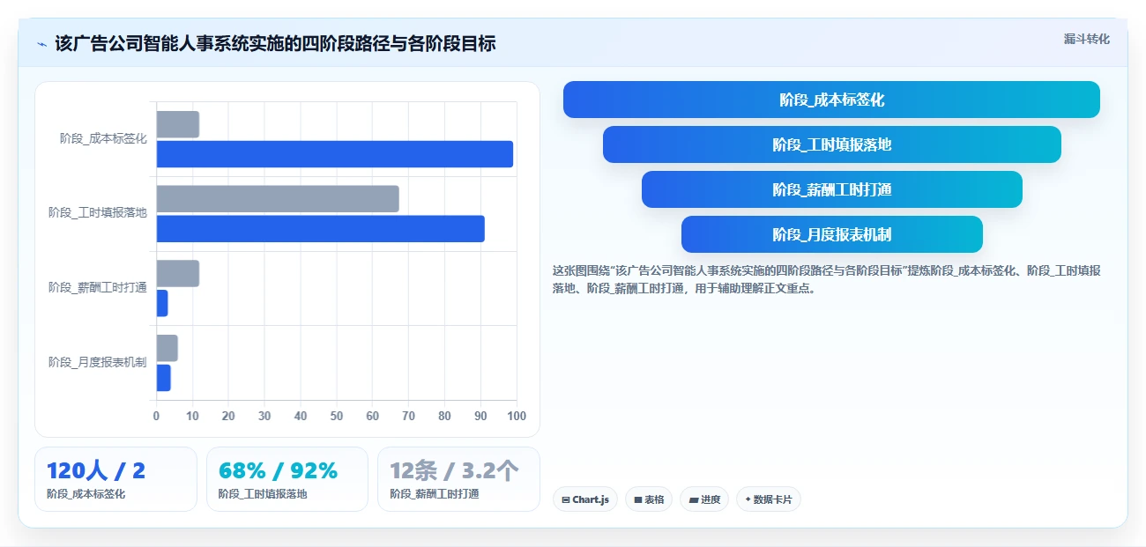
Task: Click the 进度 tag
Action: pos(704,499)
